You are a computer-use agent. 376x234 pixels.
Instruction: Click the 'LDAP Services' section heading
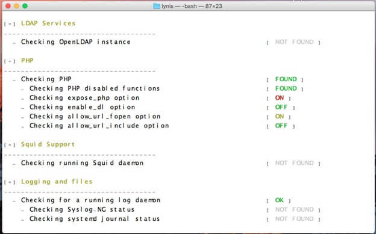click(48, 23)
